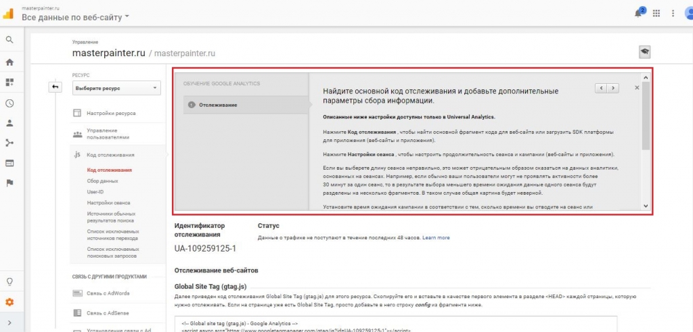Select 'Список исключаемых поисковых запросов'
Screen dimensions: 693x332
(113, 252)
